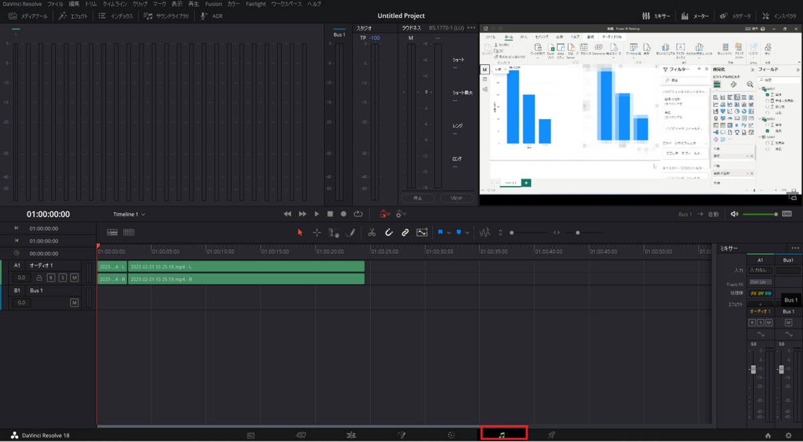The height and width of the screenshot is (442, 803).
Task: Toggle the DIM monitoring button
Action: pyautogui.click(x=787, y=214)
